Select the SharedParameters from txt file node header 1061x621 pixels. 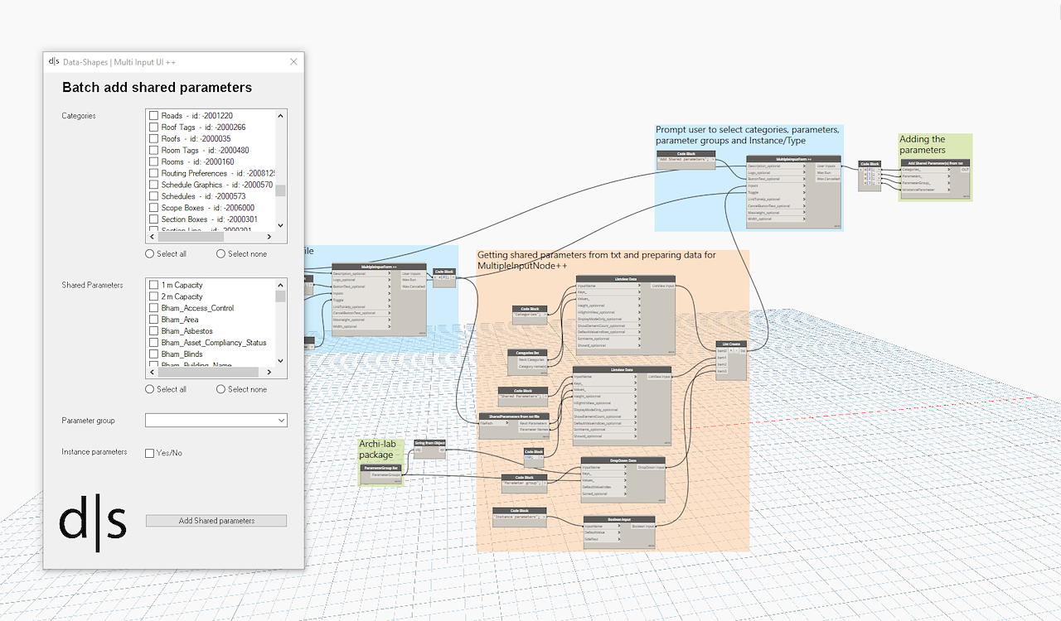pos(515,416)
